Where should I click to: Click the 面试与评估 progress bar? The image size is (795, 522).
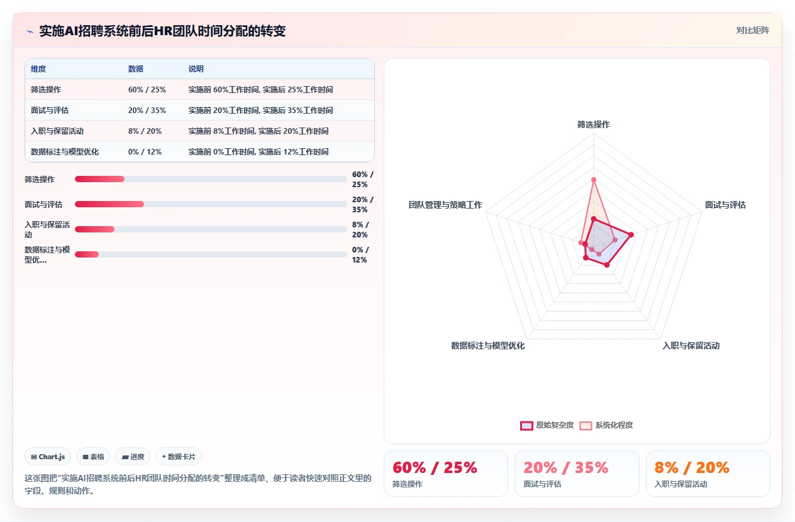[211, 204]
